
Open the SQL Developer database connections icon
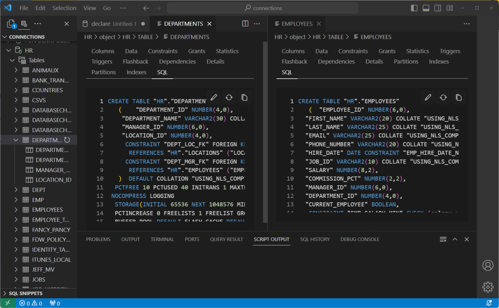pyautogui.click(x=24, y=23)
